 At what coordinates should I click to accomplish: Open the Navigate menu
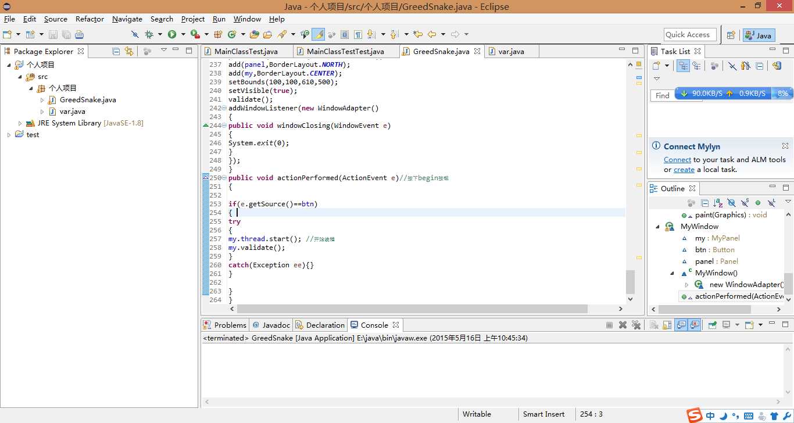click(127, 19)
